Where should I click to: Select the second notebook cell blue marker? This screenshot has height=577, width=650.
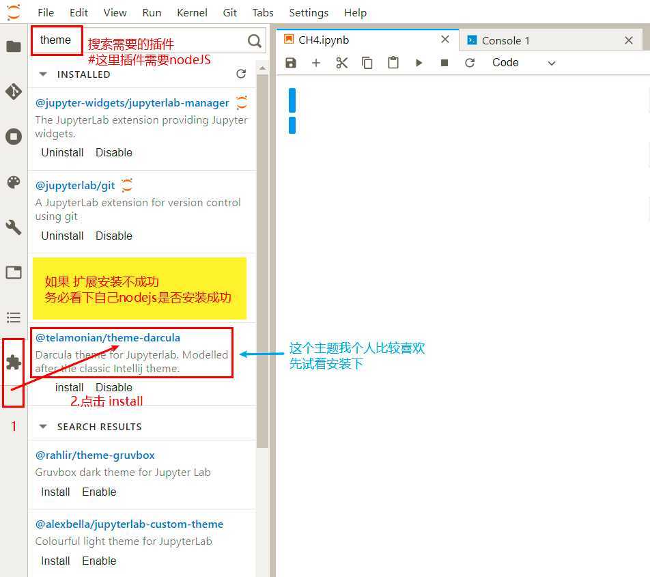pyautogui.click(x=292, y=125)
